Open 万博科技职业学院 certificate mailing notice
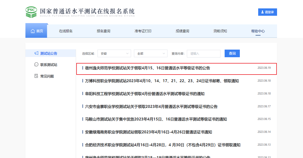This screenshot has height=158, width=303. [162, 81]
